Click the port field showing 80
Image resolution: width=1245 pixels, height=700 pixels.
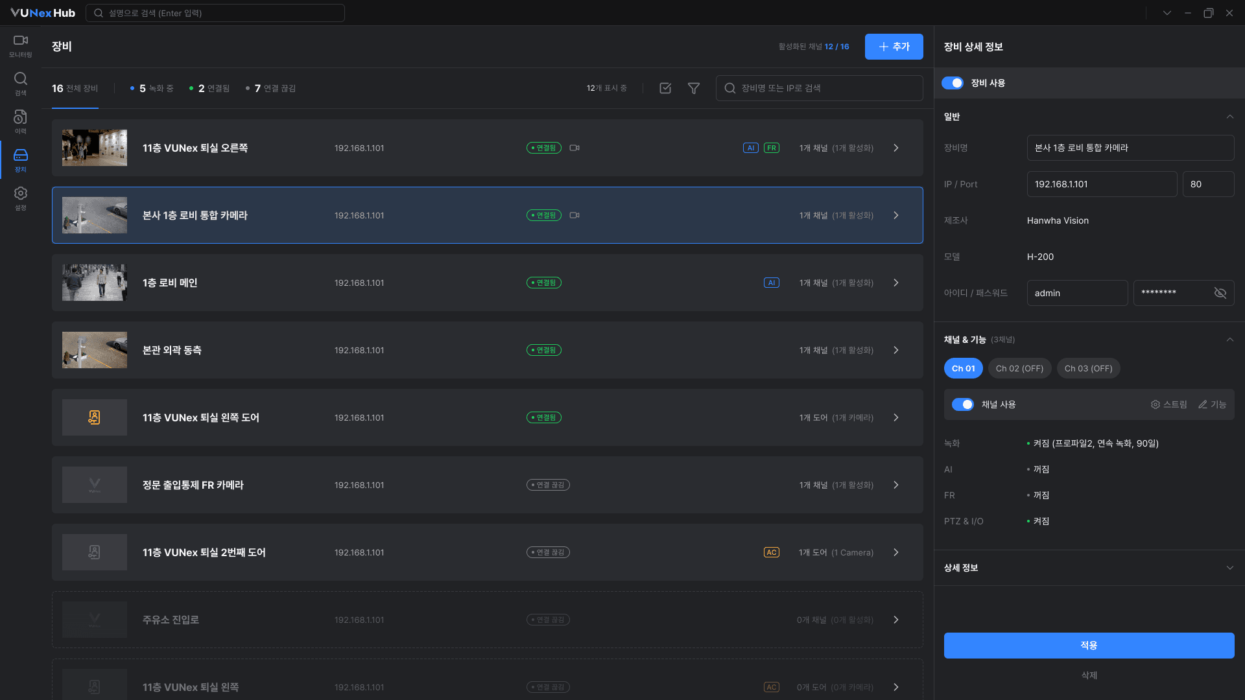pos(1209,184)
